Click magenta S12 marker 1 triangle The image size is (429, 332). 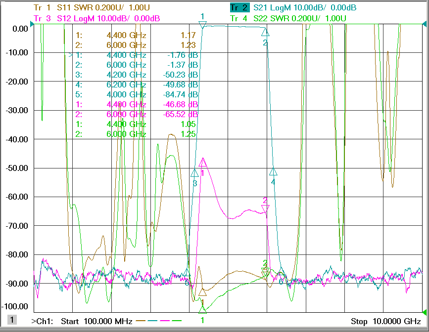tap(203, 163)
